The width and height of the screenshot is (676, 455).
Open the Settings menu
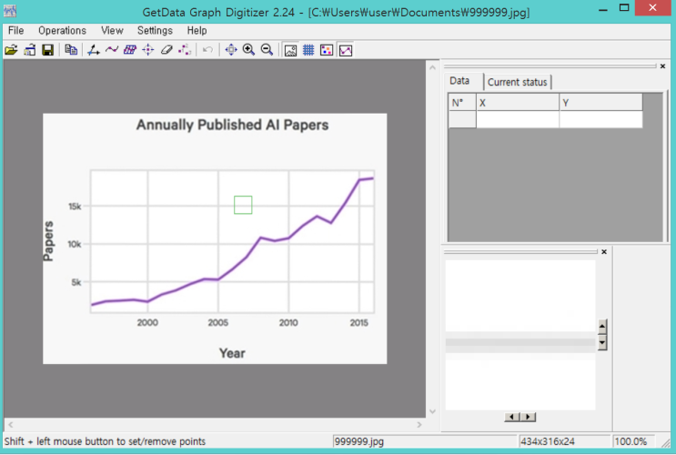click(x=155, y=31)
